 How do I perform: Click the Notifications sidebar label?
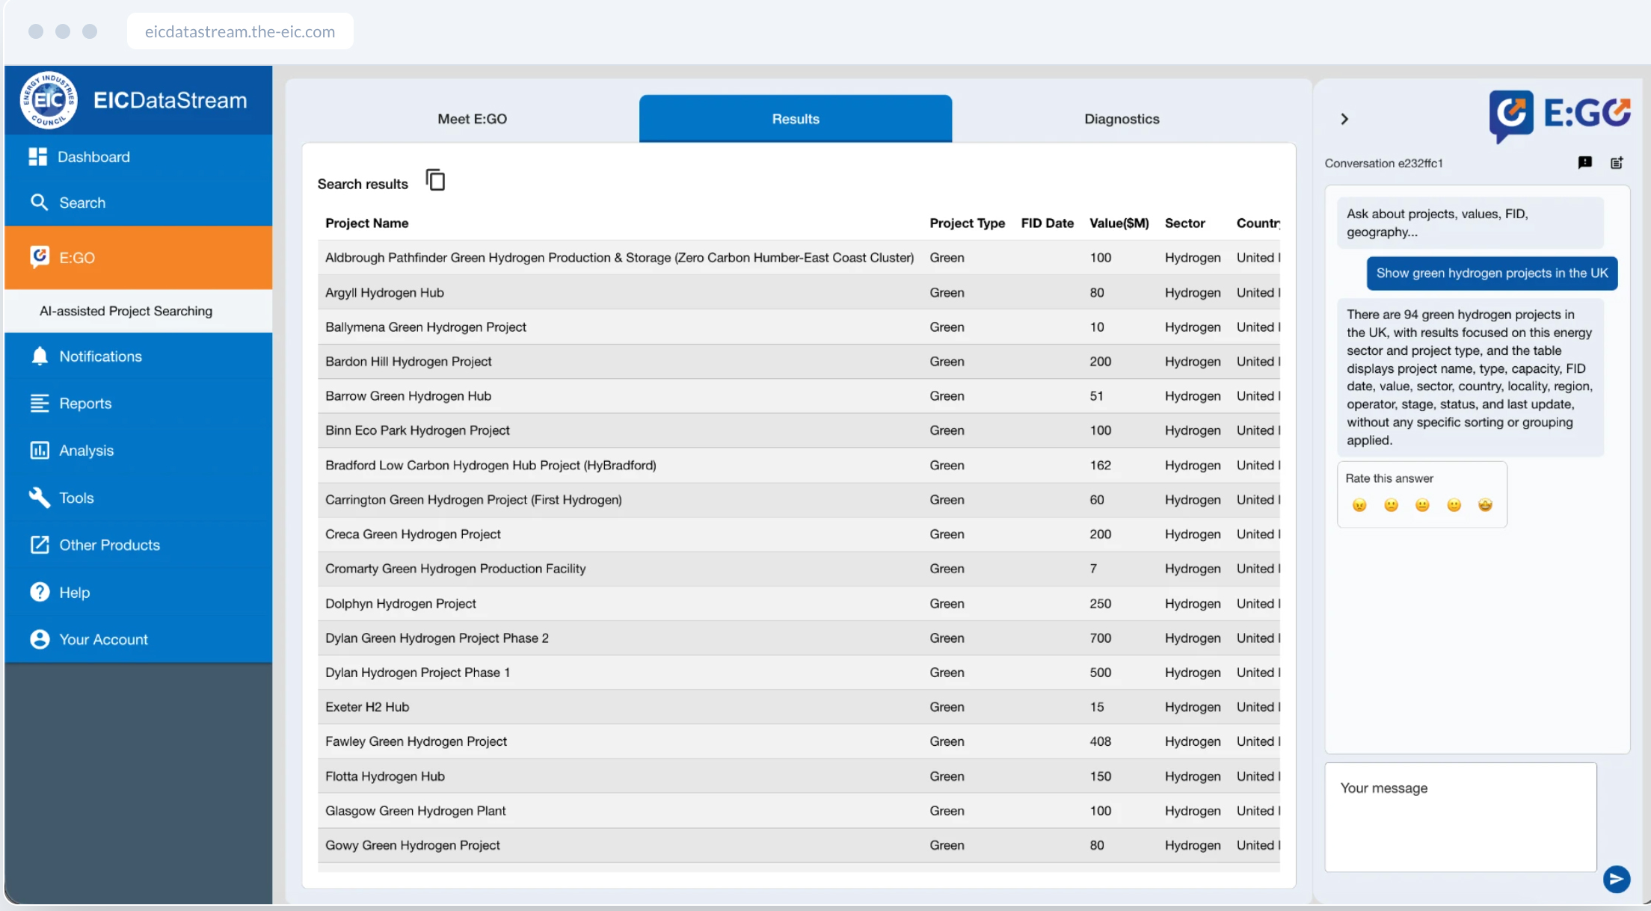tap(100, 356)
